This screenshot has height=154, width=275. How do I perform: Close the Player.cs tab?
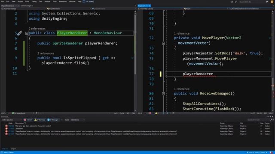(150, 6)
